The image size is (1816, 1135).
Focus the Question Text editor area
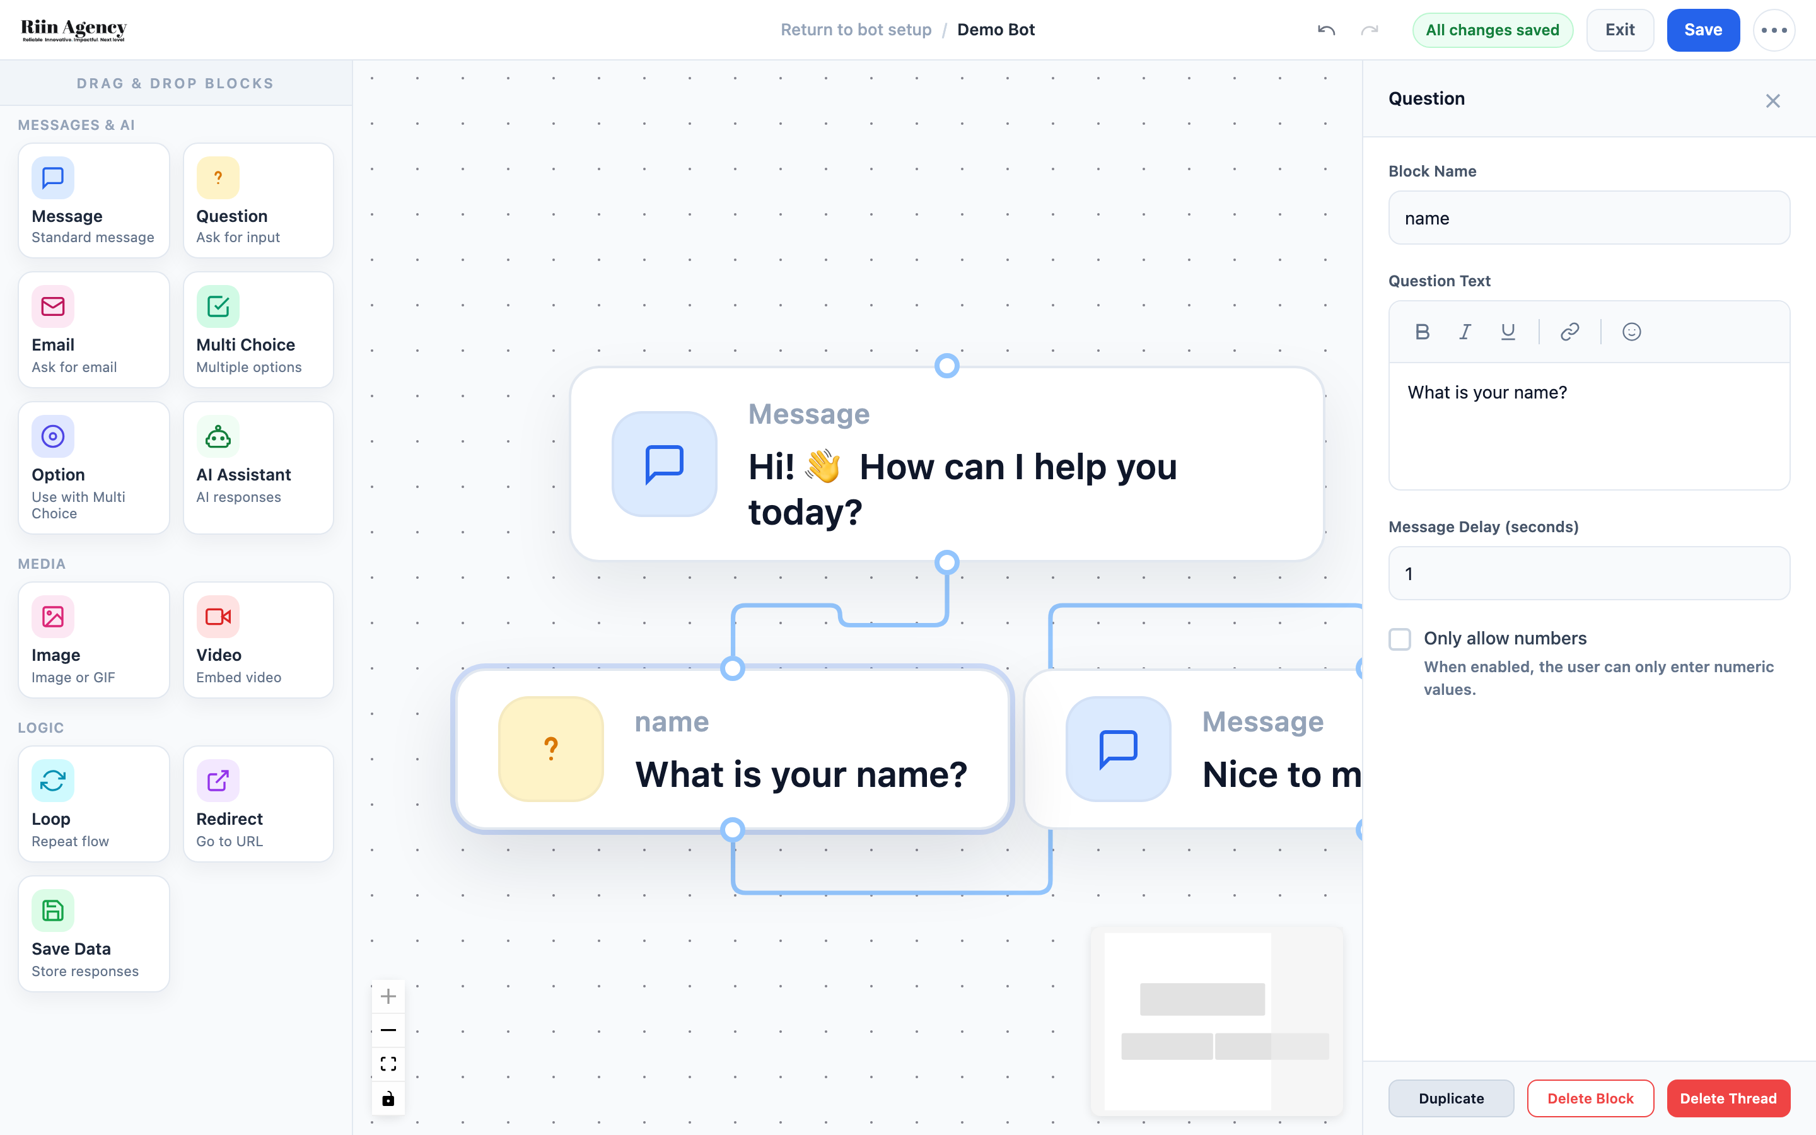pos(1588,426)
